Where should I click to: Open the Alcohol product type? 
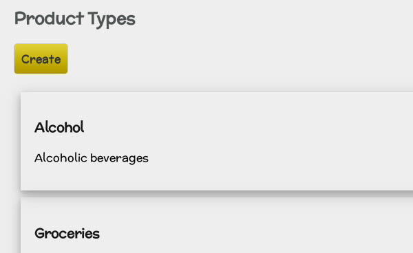pyautogui.click(x=59, y=128)
